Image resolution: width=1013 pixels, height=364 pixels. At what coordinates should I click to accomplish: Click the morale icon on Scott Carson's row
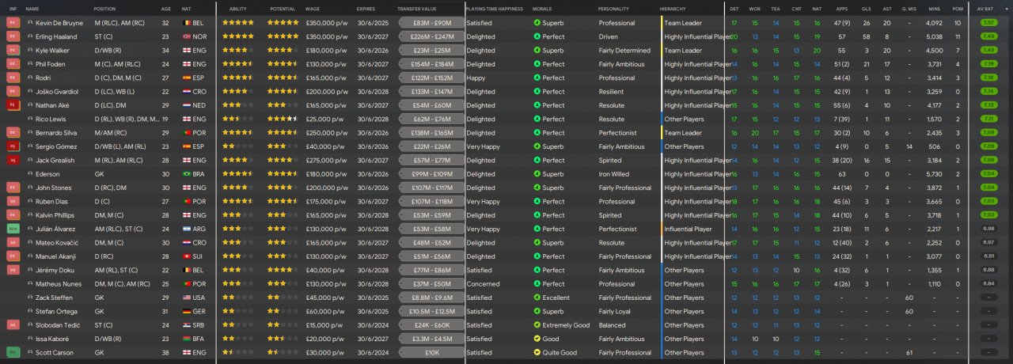click(x=537, y=352)
